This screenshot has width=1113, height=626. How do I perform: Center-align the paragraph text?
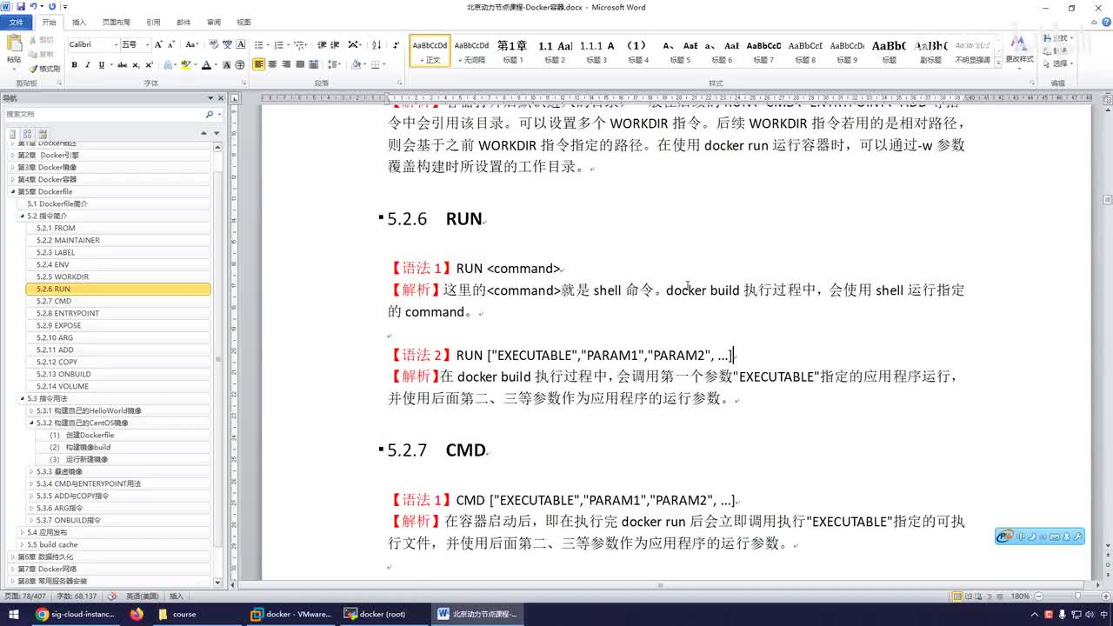273,64
